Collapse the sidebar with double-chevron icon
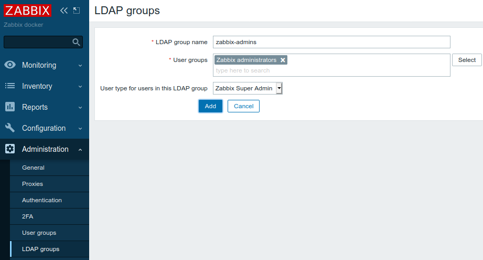The height and width of the screenshot is (260, 483). coord(64,11)
